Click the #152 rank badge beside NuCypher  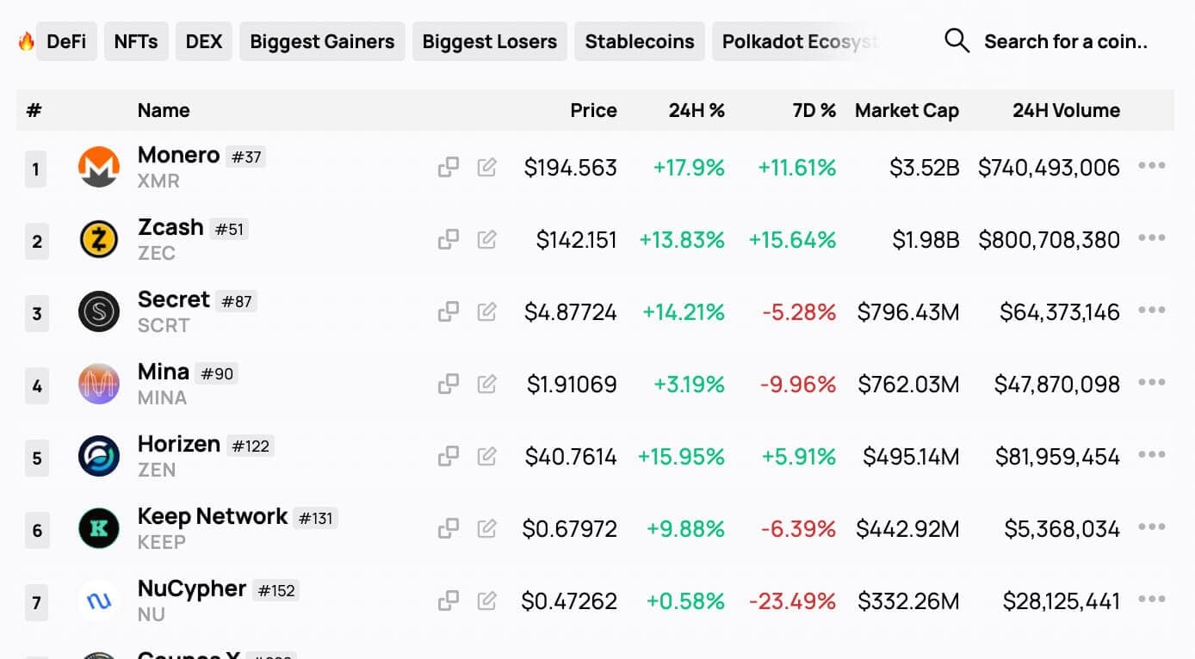coord(276,591)
